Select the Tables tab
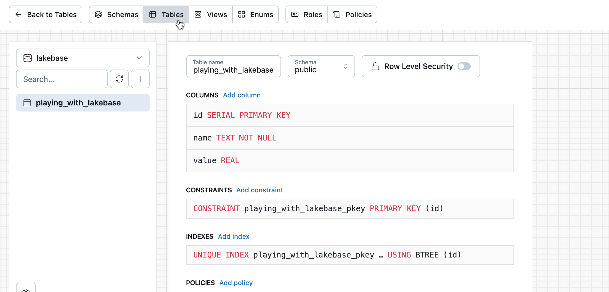The height and width of the screenshot is (292, 609). click(x=166, y=14)
